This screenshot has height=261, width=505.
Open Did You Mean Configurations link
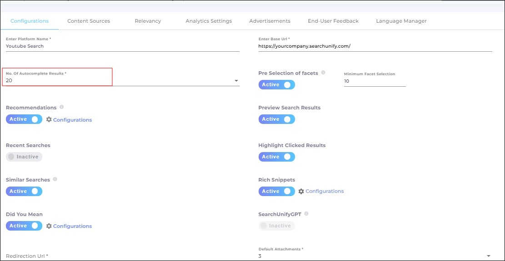click(x=72, y=226)
